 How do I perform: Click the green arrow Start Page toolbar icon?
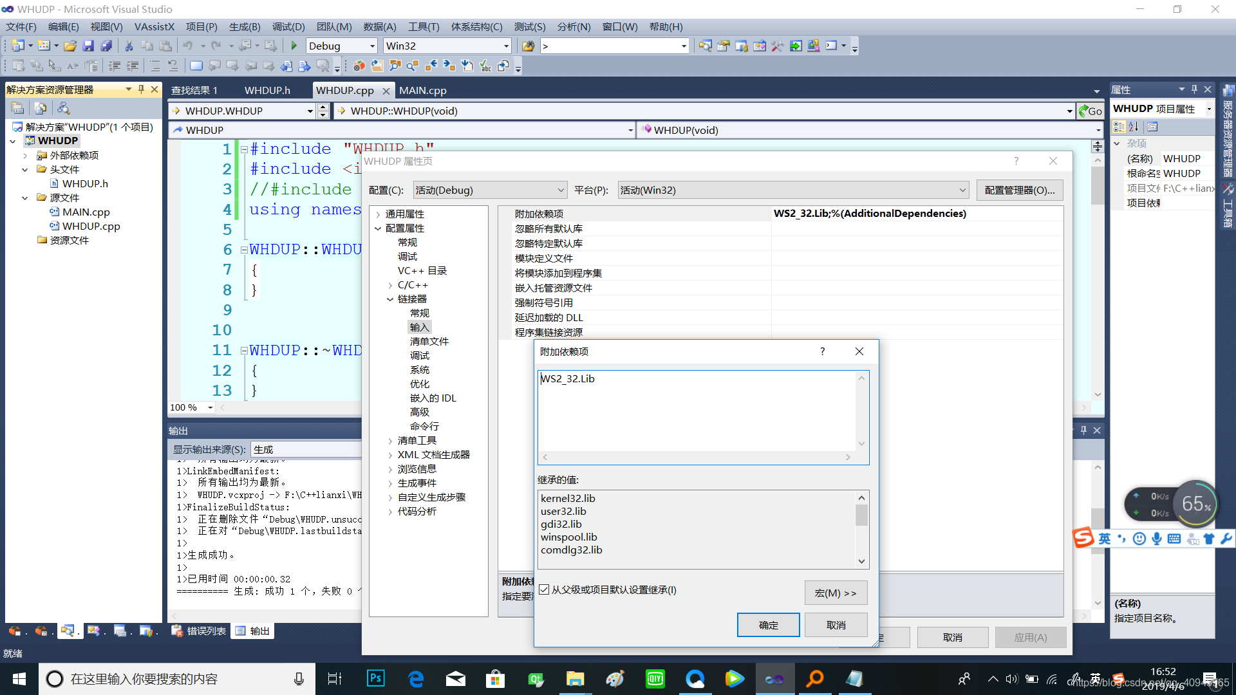(x=796, y=46)
